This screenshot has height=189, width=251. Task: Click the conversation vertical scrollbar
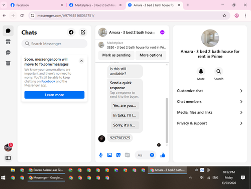pyautogui.click(x=167, y=120)
